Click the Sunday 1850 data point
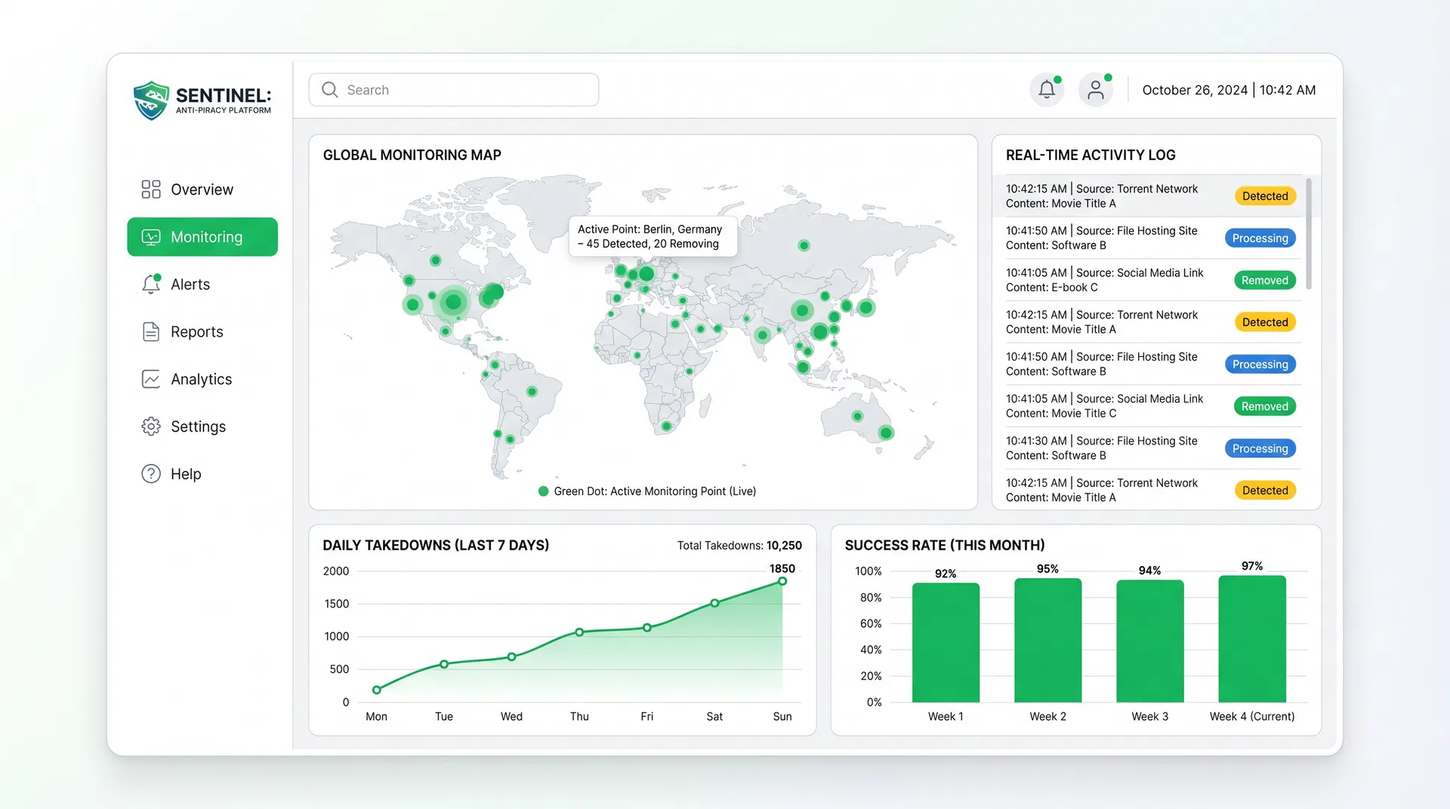The image size is (1450, 809). click(782, 581)
